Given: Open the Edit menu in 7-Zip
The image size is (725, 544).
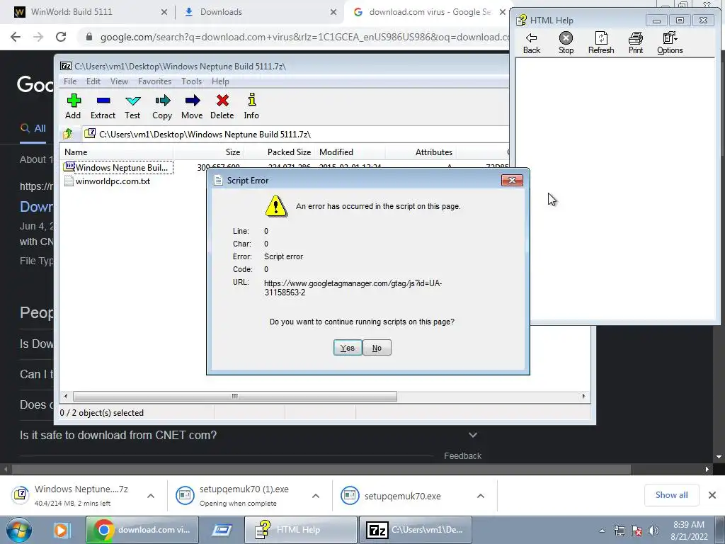Looking at the screenshot, I should 93,81.
